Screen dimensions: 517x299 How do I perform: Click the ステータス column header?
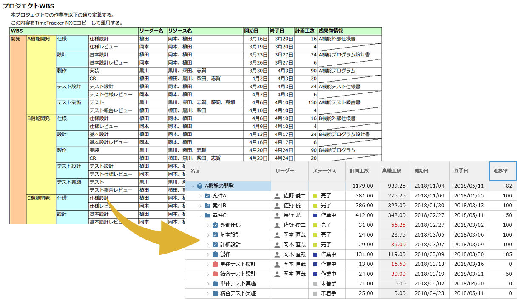tap(324, 171)
